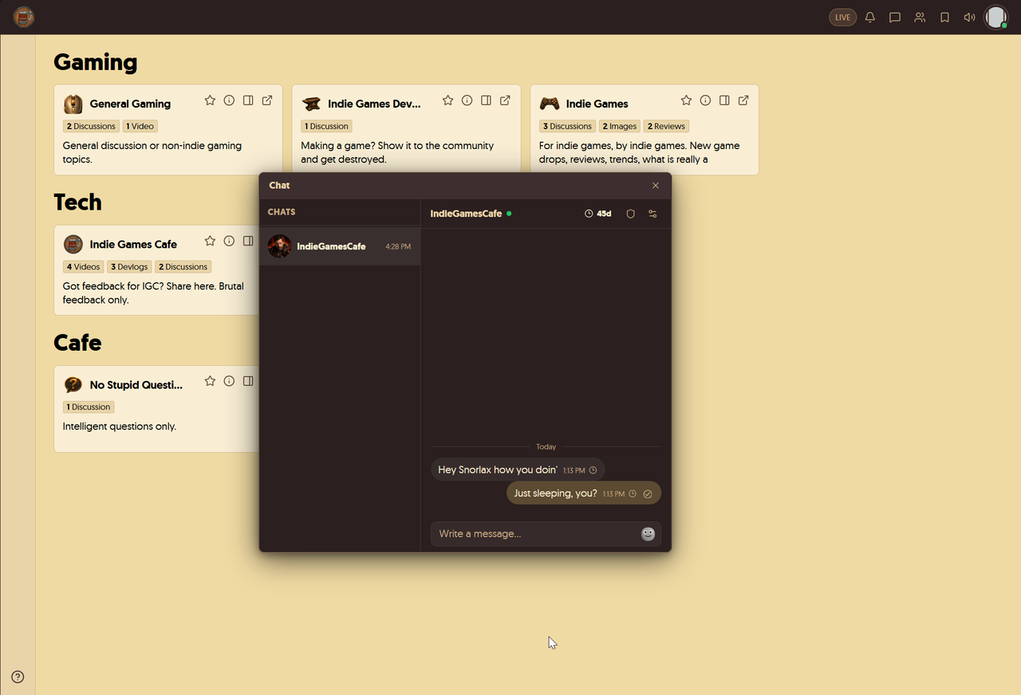1021x695 pixels.
Task: Click 1 Discussion tag in No Stupid Questions
Action: [x=89, y=406]
